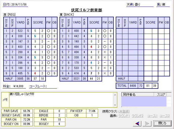Open the ラウンド2 image link
The width and height of the screenshot is (174, 129).
tap(138, 116)
